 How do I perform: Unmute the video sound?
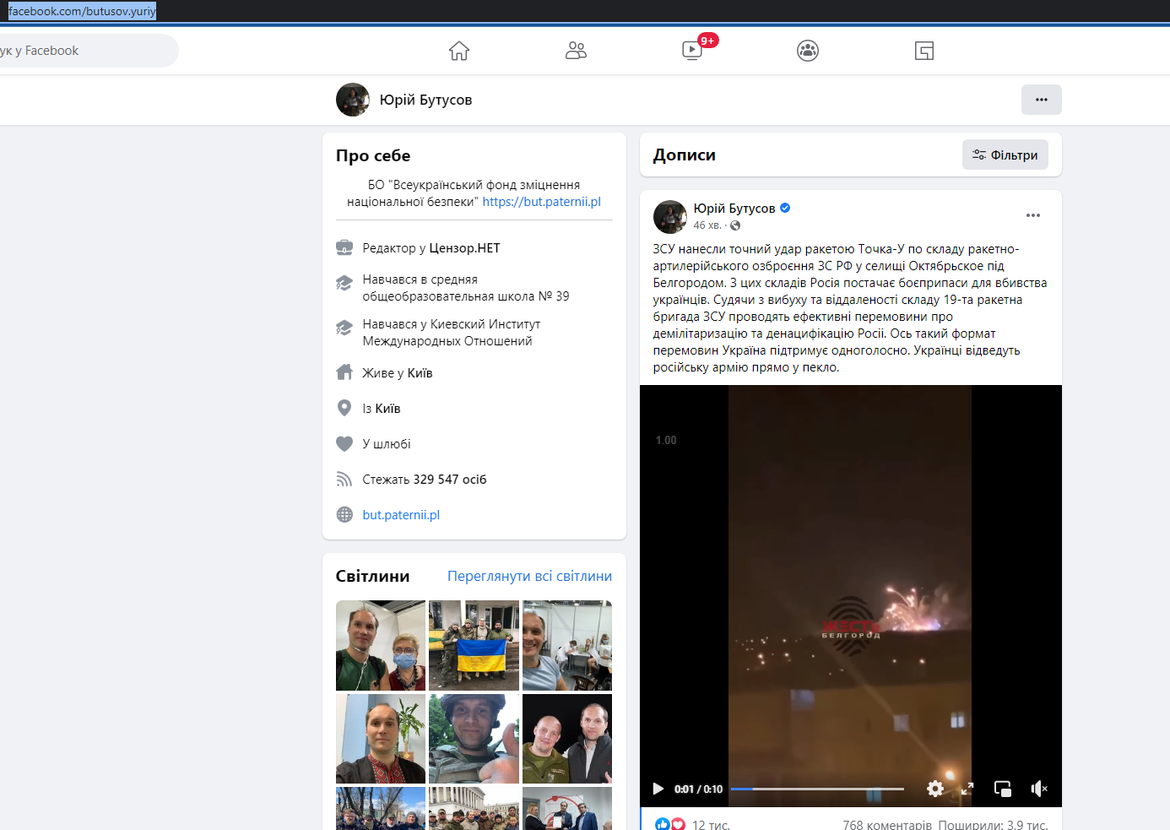tap(1039, 789)
